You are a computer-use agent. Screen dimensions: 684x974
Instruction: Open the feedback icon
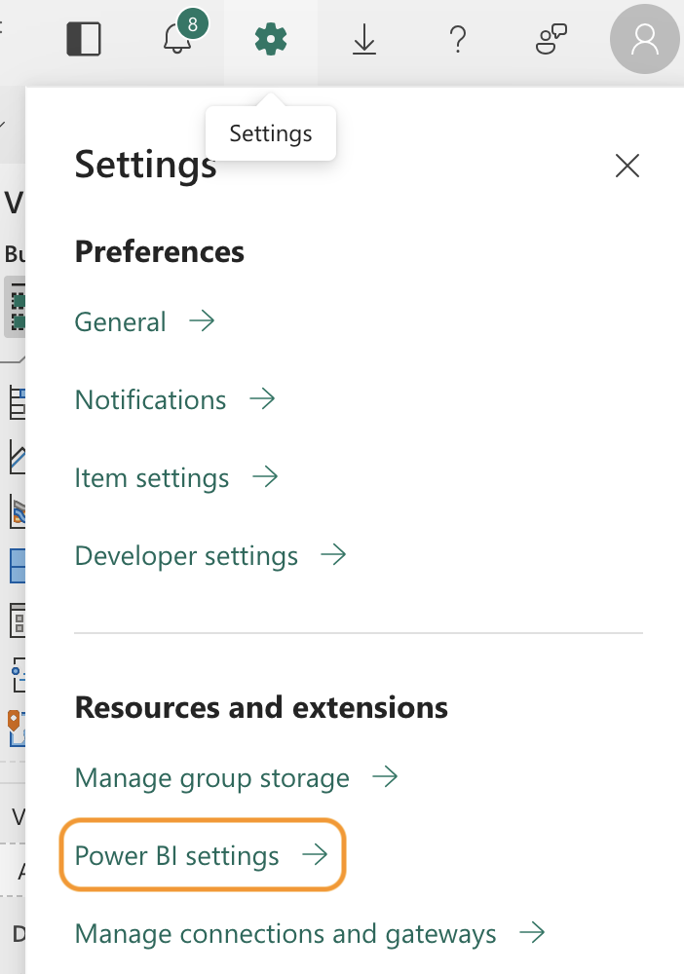coord(551,39)
